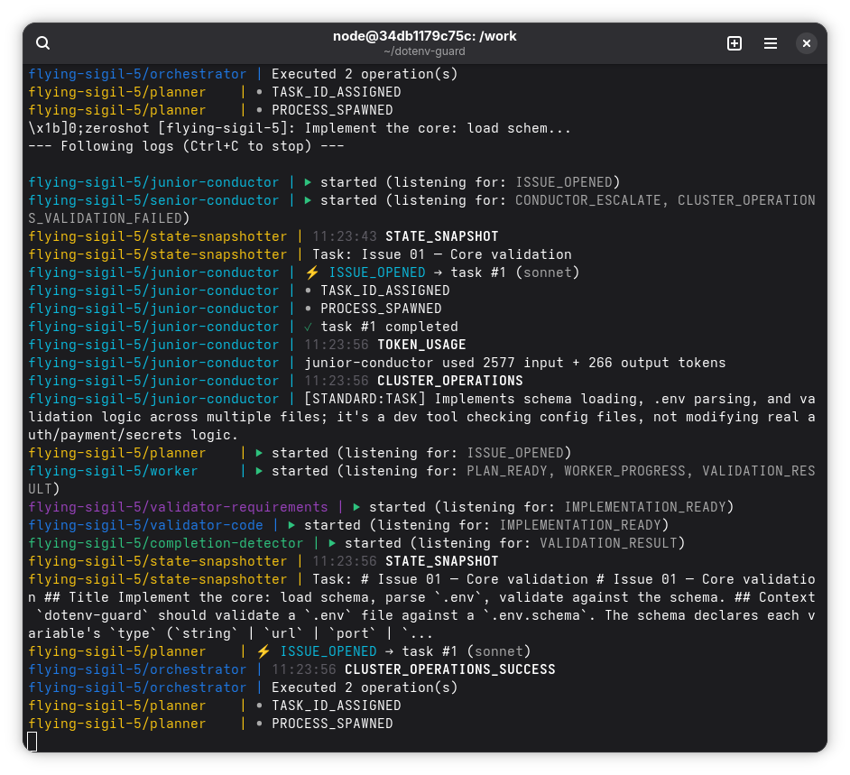Click the lightning bolt in the junior-conductor row

(x=312, y=272)
